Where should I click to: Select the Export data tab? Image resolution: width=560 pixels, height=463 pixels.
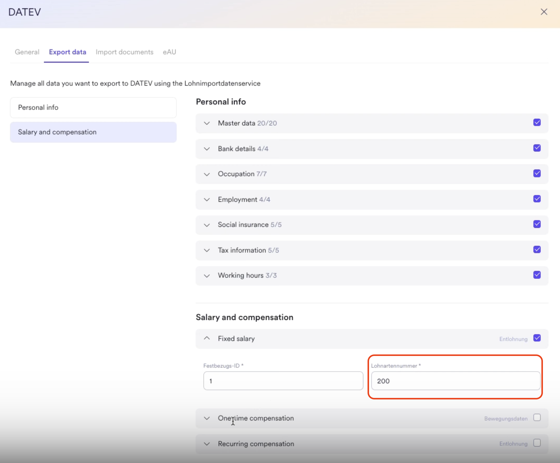click(x=67, y=52)
